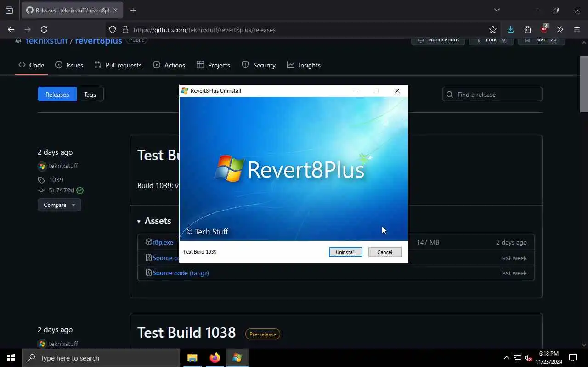This screenshot has width=588, height=367.
Task: Open Windows Start menu
Action: 11,358
